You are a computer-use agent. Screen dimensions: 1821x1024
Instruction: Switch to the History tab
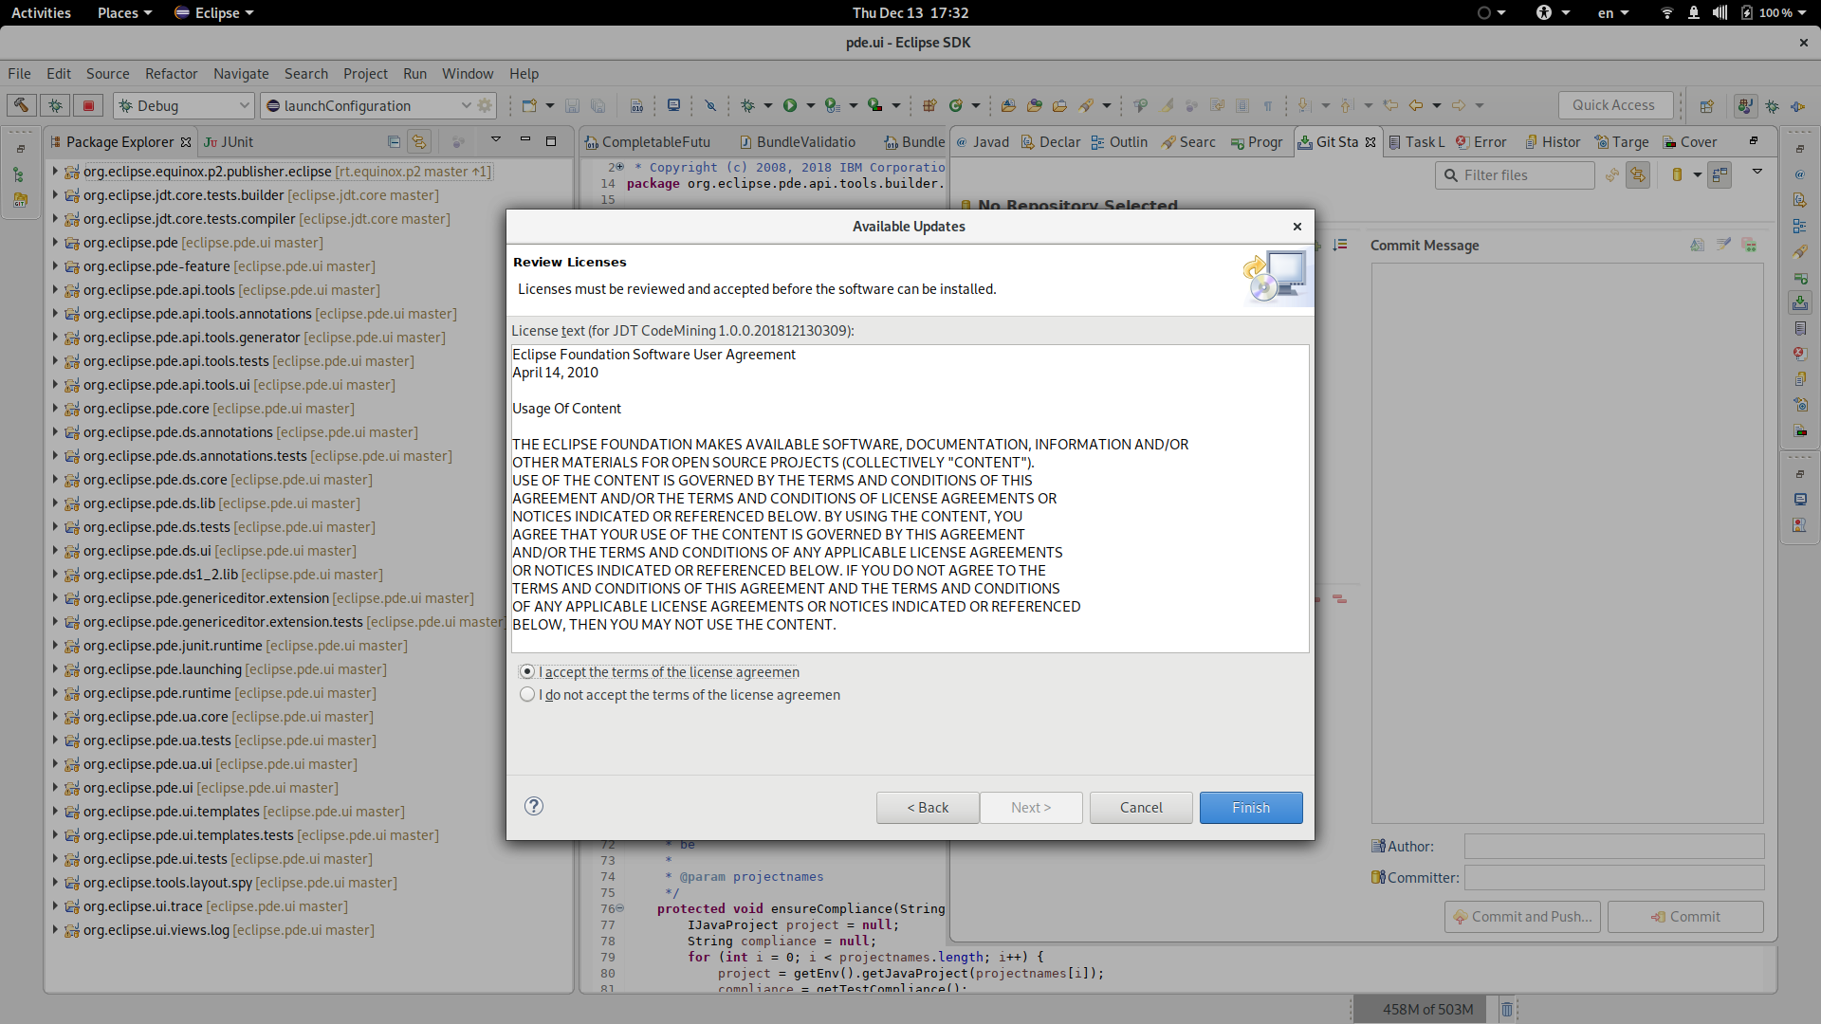pos(1553,141)
